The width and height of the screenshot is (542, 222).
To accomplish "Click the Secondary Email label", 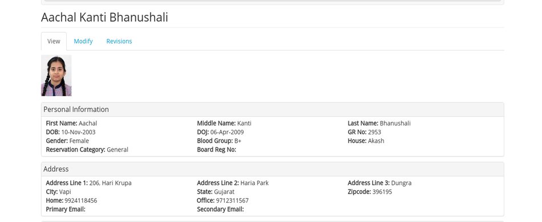I will 220,209.
